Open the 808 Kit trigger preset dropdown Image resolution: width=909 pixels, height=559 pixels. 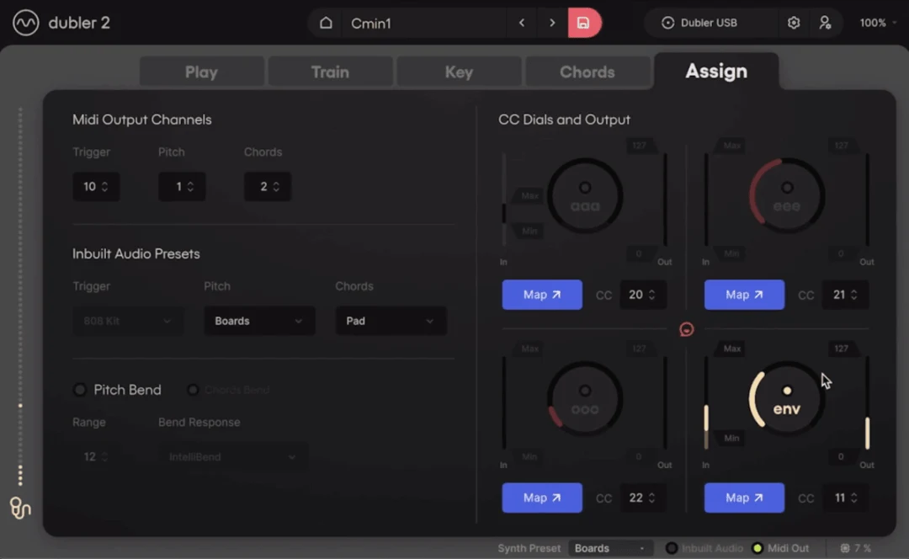point(128,321)
